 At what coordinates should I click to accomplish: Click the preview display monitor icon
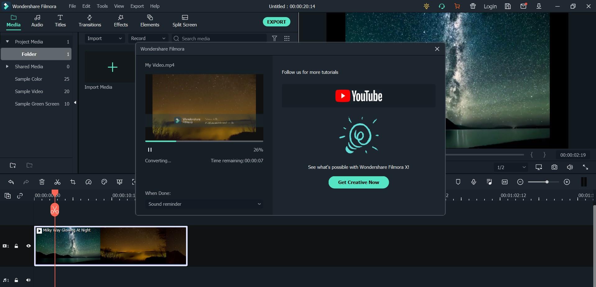[539, 167]
